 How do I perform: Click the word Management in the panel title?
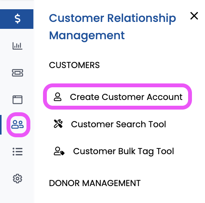point(87,36)
